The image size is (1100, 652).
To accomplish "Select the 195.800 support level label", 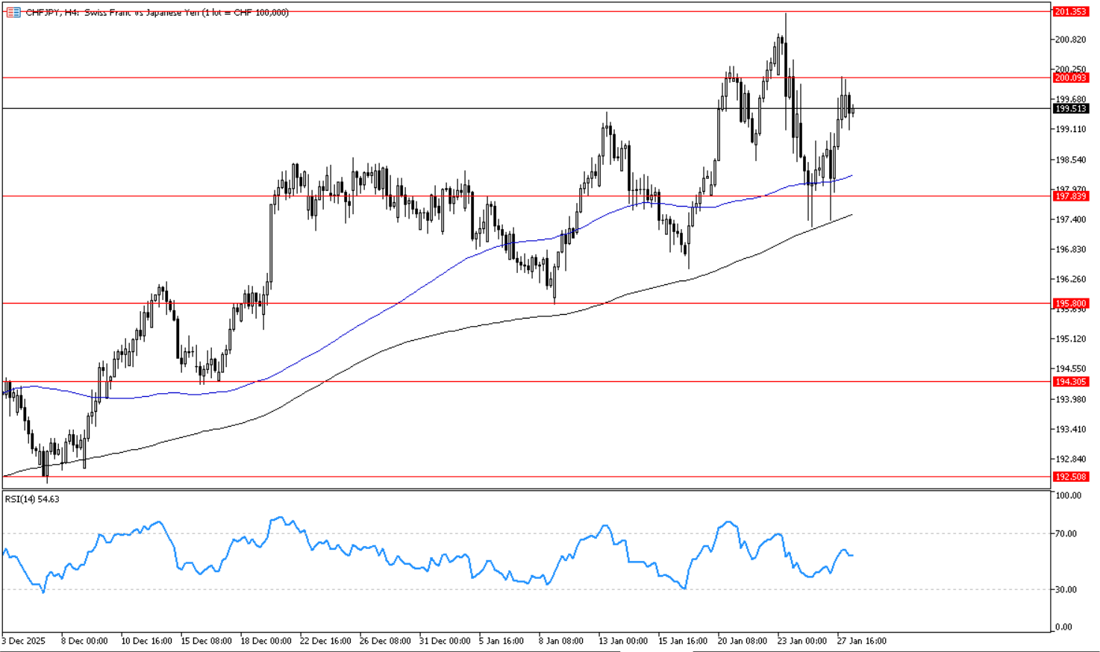I will pyautogui.click(x=1070, y=304).
